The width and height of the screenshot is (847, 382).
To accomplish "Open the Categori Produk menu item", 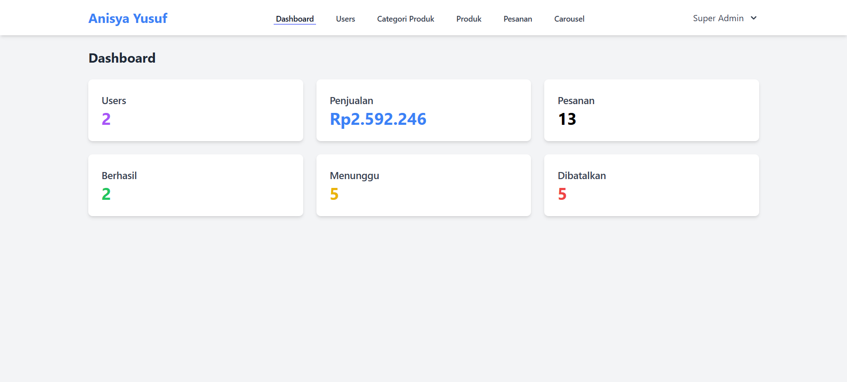I will 405,19.
